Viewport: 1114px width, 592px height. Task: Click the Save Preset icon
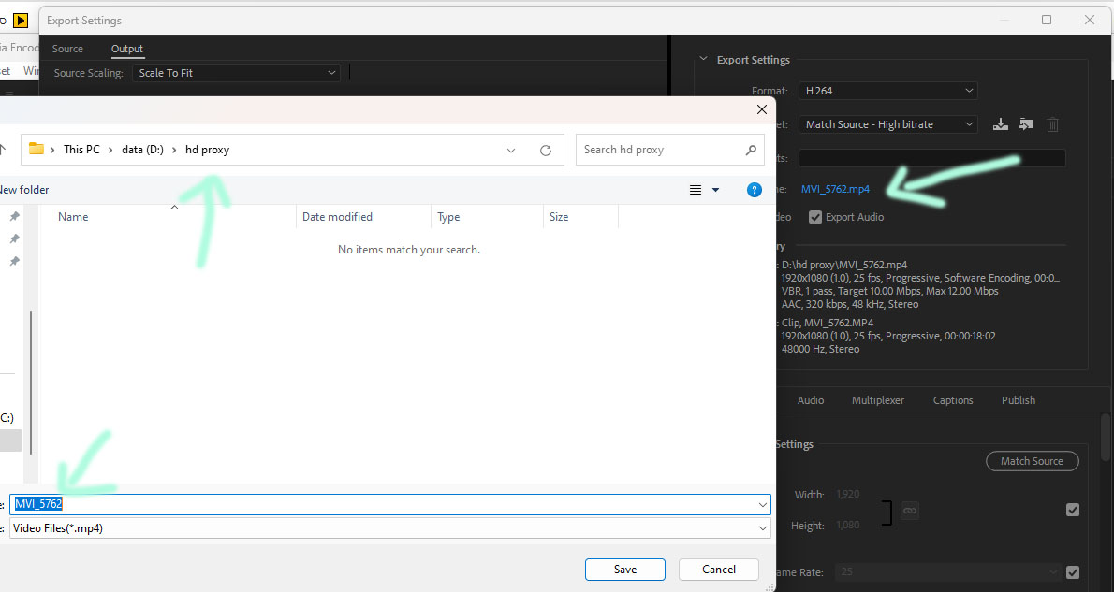pos(1001,124)
